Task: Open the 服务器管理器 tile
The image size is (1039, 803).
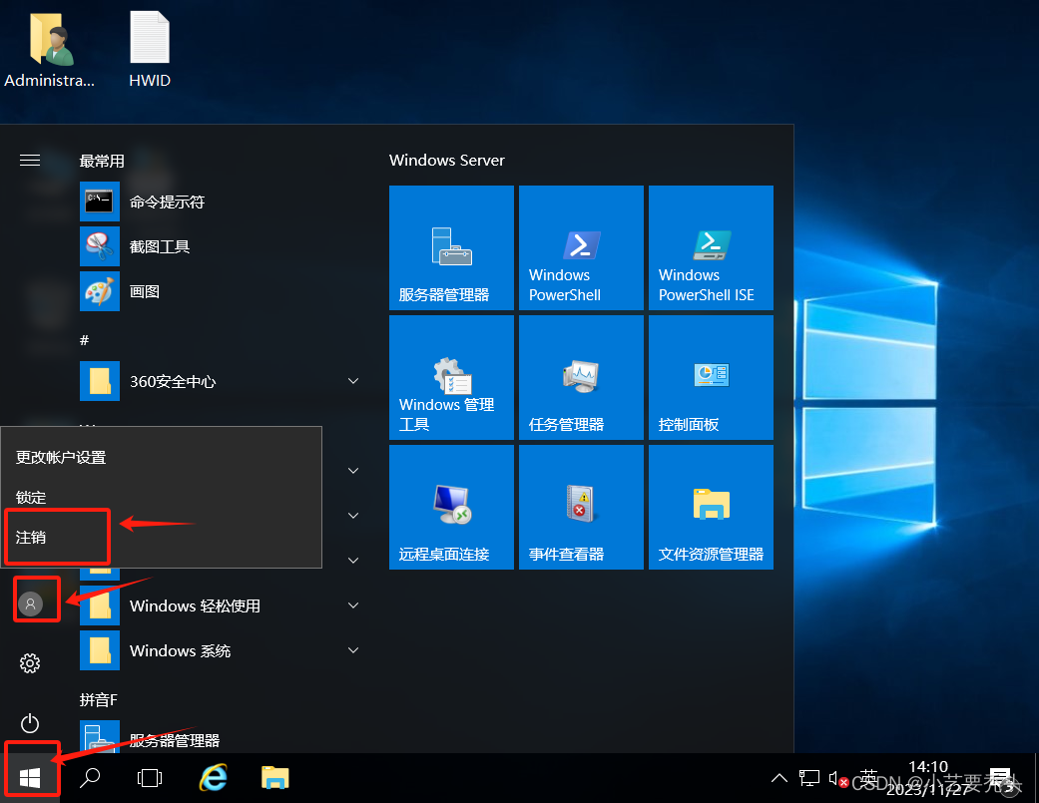Action: click(451, 247)
